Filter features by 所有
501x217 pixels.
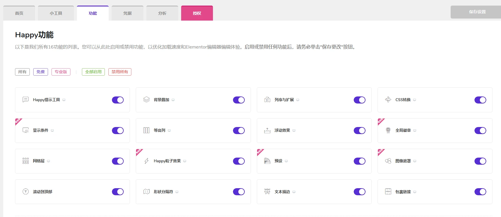pyautogui.click(x=22, y=72)
